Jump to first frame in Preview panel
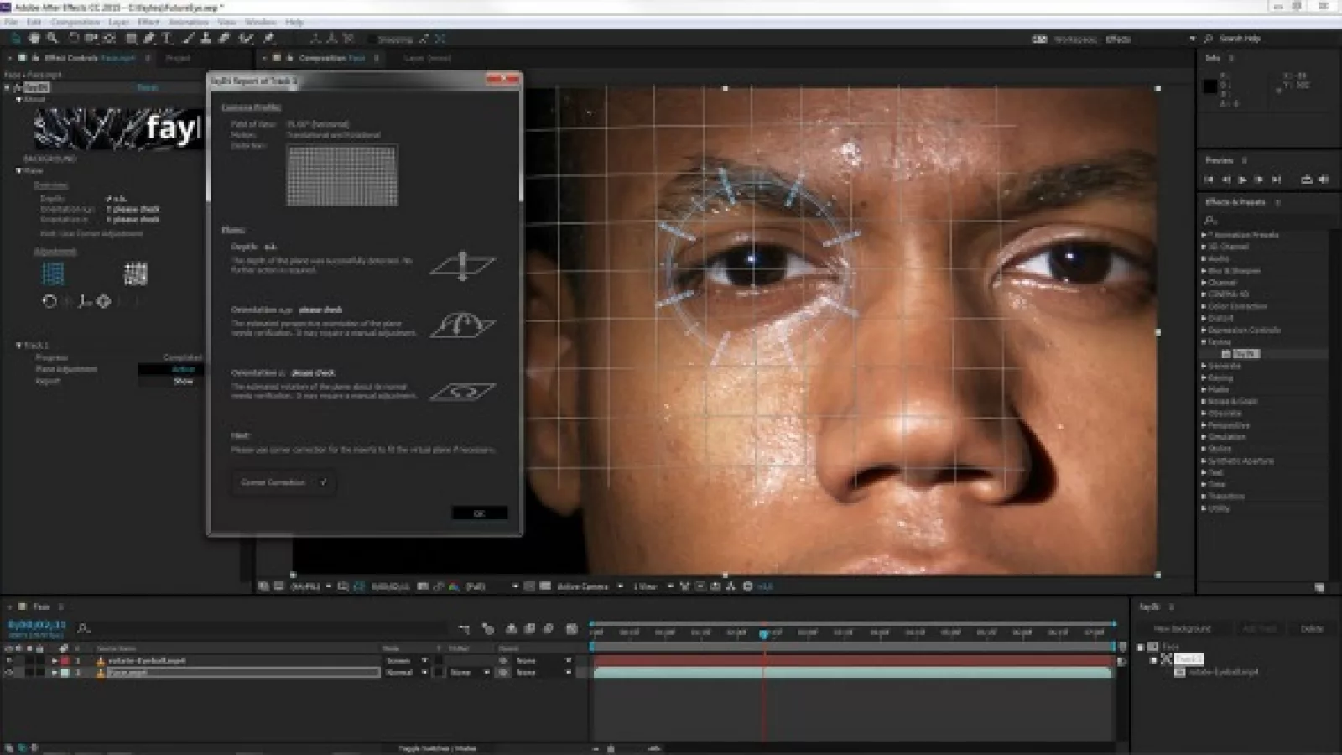Image resolution: width=1342 pixels, height=755 pixels. [x=1209, y=180]
